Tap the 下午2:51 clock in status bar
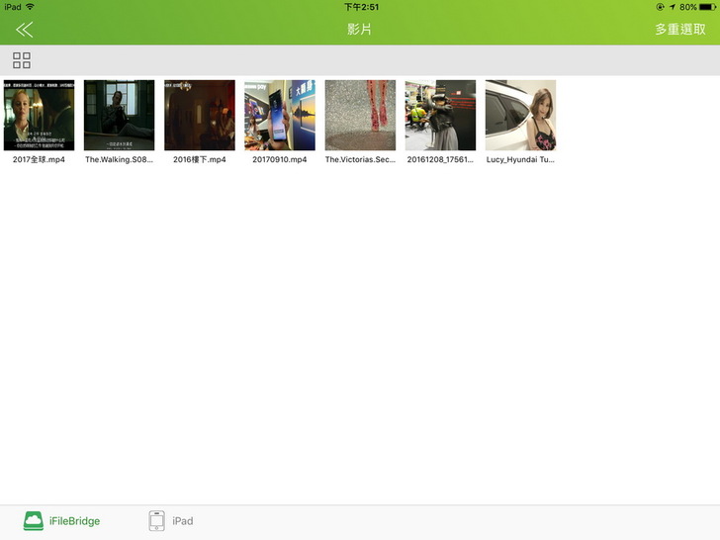The width and height of the screenshot is (720, 540). 361,7
